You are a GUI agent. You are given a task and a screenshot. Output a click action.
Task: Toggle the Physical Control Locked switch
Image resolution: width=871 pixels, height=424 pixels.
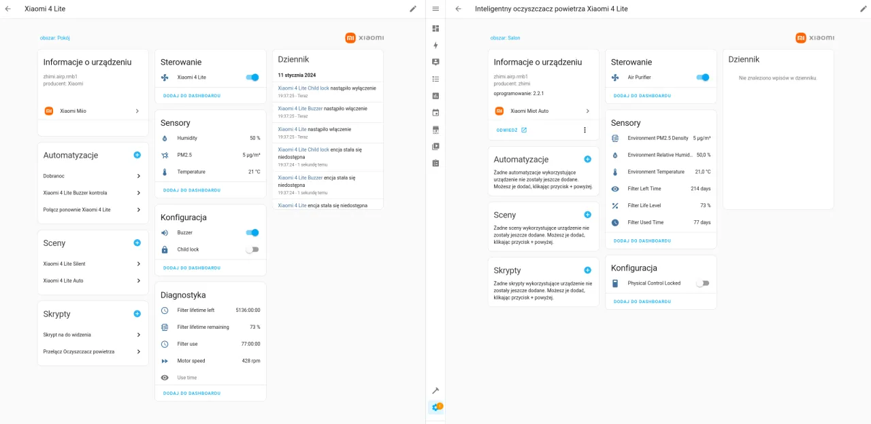pos(702,283)
